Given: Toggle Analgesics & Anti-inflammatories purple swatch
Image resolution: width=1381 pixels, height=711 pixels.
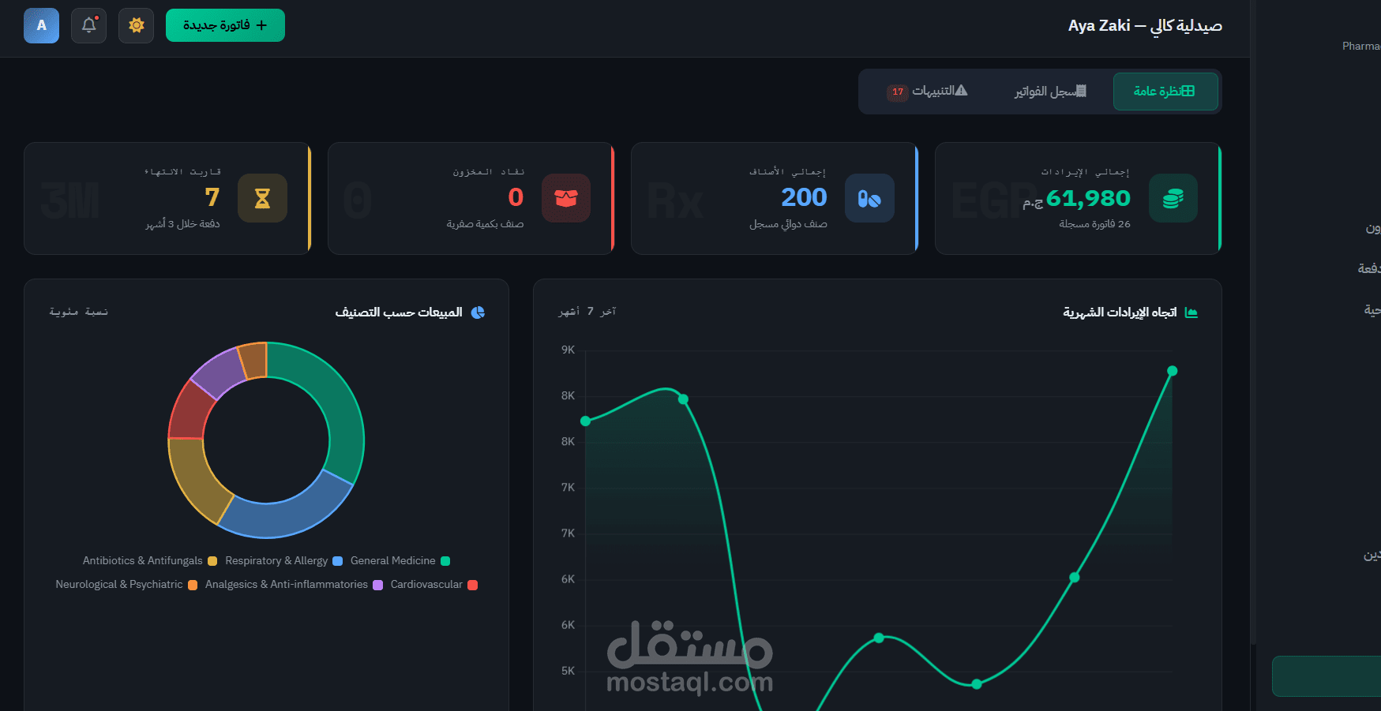Looking at the screenshot, I should click(x=378, y=585).
